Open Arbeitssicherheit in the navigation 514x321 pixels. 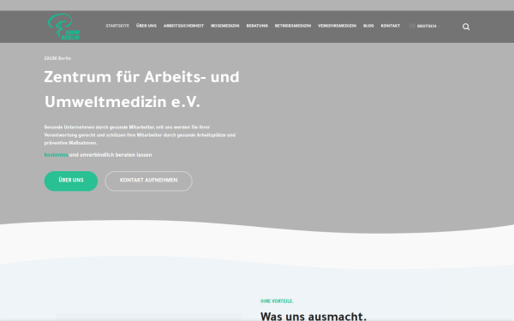183,26
